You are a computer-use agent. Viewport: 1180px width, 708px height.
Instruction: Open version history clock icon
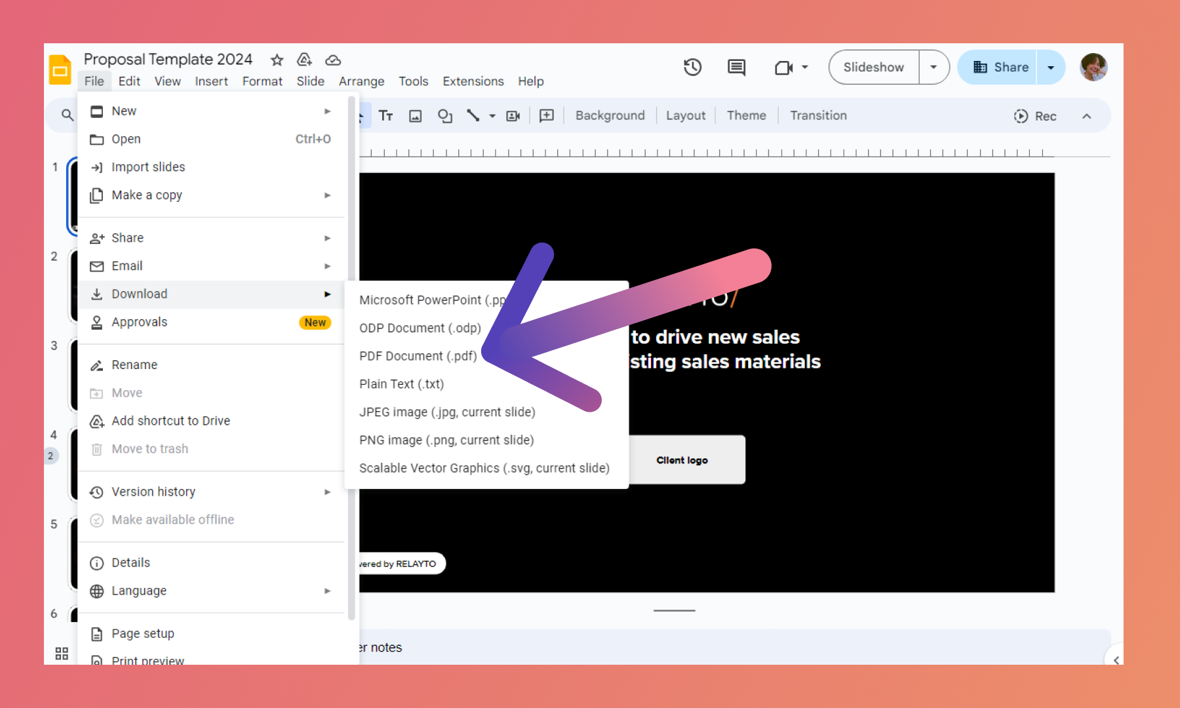coord(693,67)
